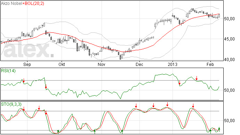The image size is (240, 135).
Task: Click the Akzo Nobel chart title
Action: 11,3
